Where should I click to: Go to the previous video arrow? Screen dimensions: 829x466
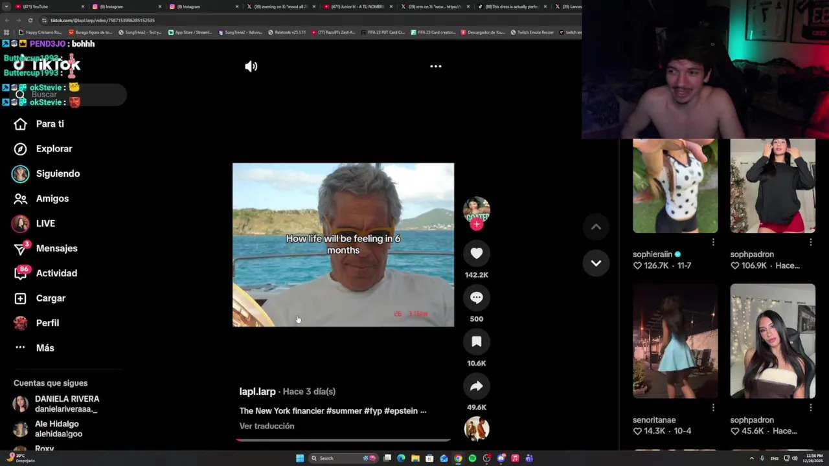pyautogui.click(x=596, y=227)
